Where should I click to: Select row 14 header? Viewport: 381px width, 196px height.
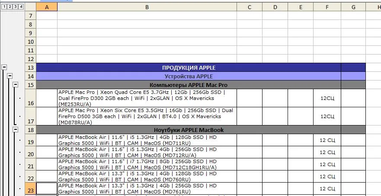30,76
